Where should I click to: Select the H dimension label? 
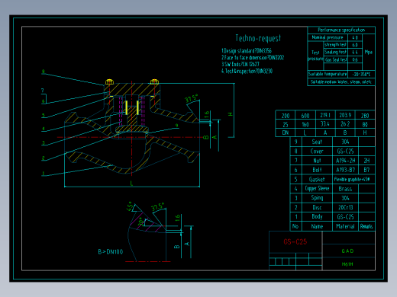231,114
